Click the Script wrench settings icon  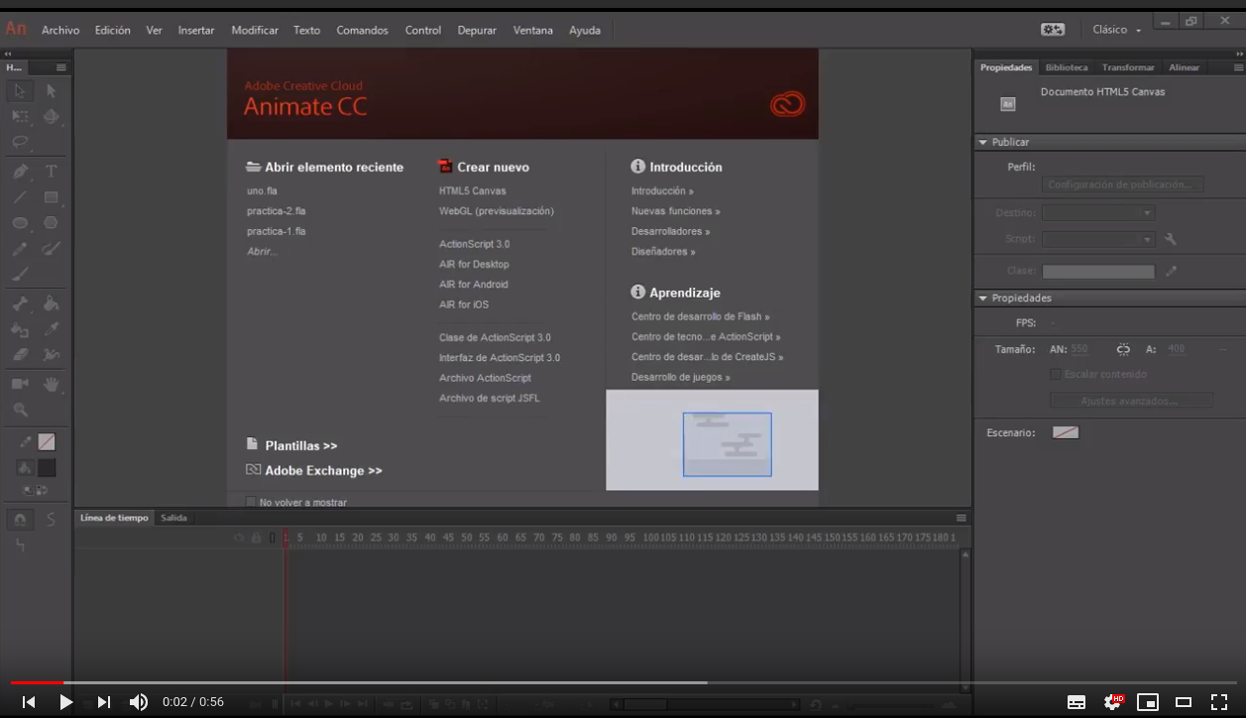(1171, 239)
